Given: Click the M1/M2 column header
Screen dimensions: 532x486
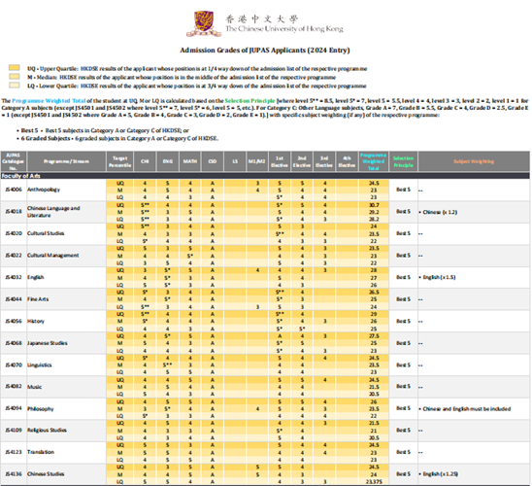Looking at the screenshot, I should click(256, 161).
